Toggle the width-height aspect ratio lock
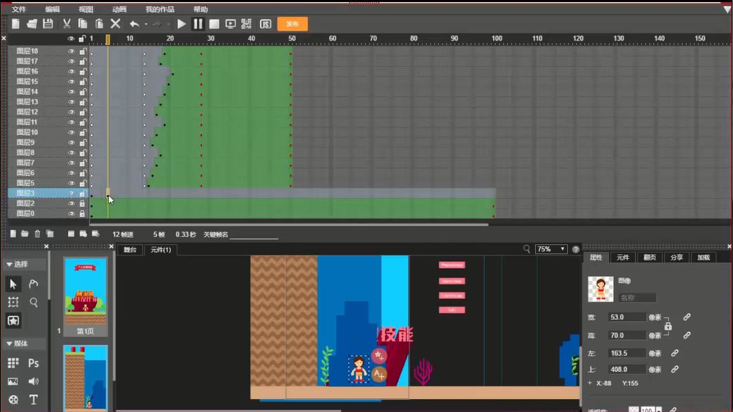This screenshot has width=733, height=412. (668, 326)
